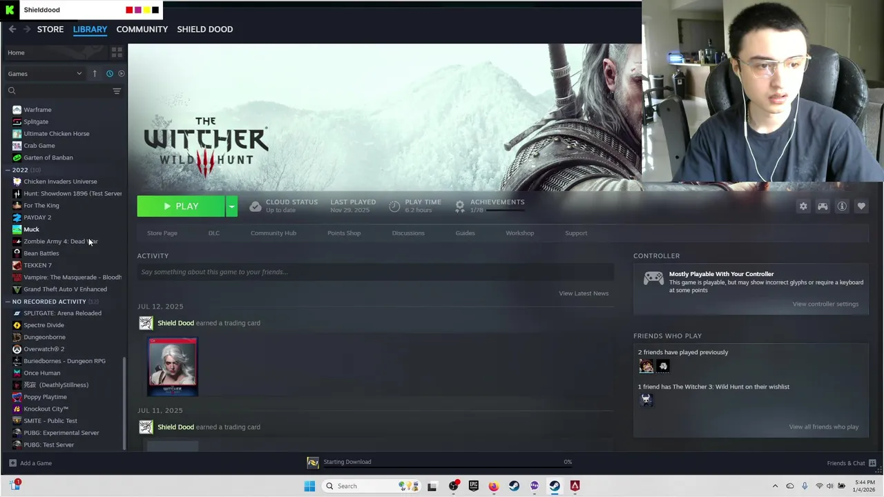Open the SHIELD DOOD profile tab
The height and width of the screenshot is (497, 884).
(204, 29)
